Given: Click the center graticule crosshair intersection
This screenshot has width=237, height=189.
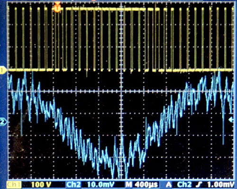Looking at the screenshot, I should tap(121, 91).
